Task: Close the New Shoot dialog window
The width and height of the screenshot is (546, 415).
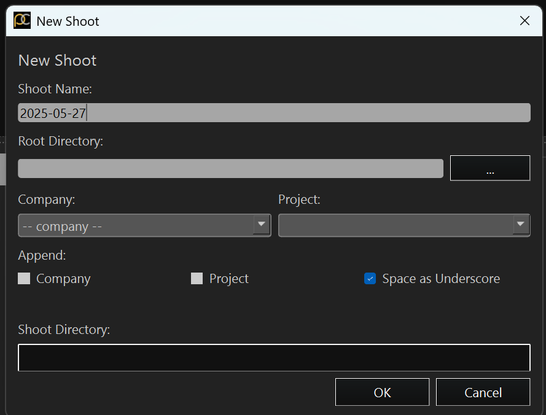Action: (525, 21)
